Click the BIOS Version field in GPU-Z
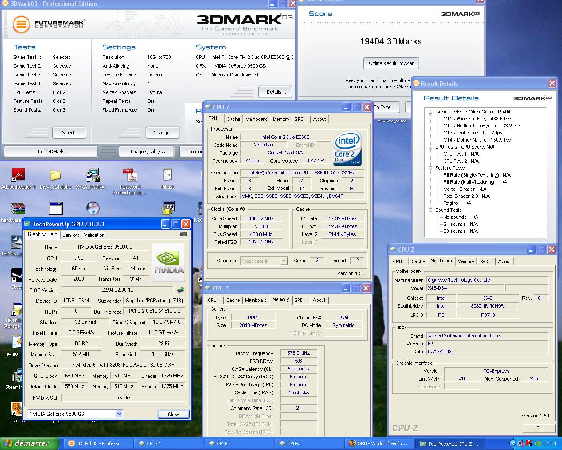Viewport: 562px width, 450px height. (x=117, y=290)
